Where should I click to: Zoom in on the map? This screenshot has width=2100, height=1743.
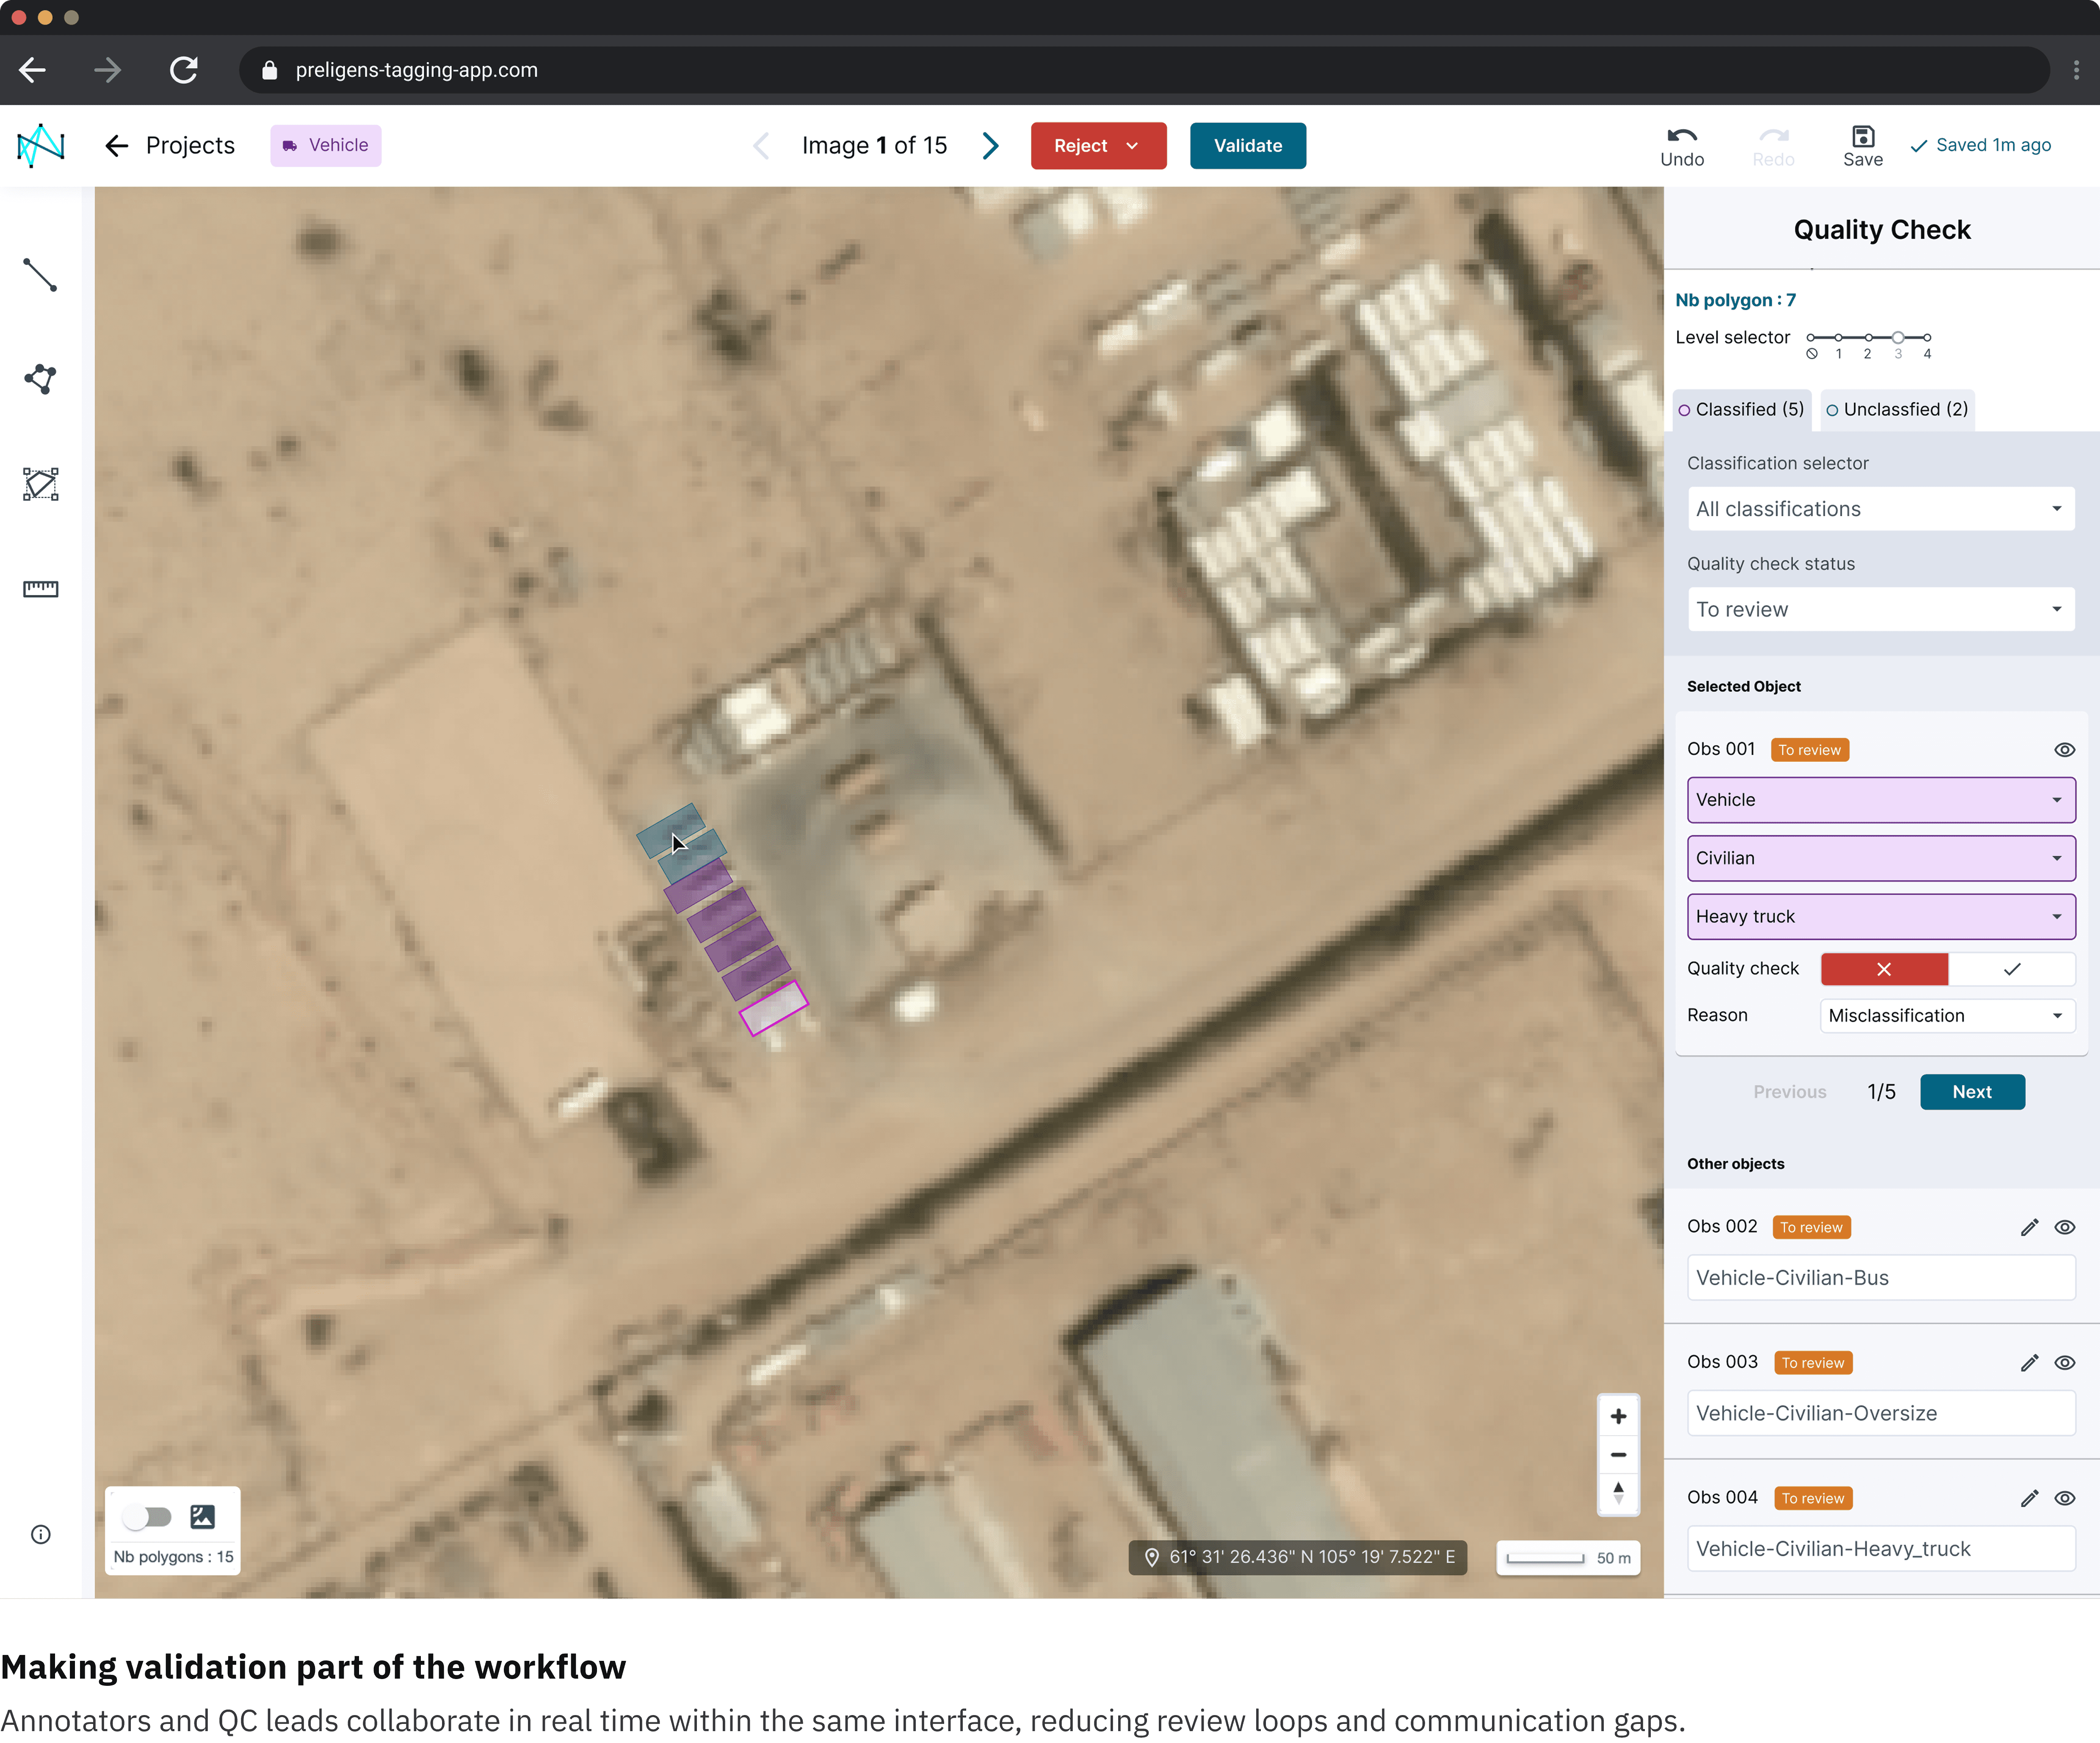1618,1416
